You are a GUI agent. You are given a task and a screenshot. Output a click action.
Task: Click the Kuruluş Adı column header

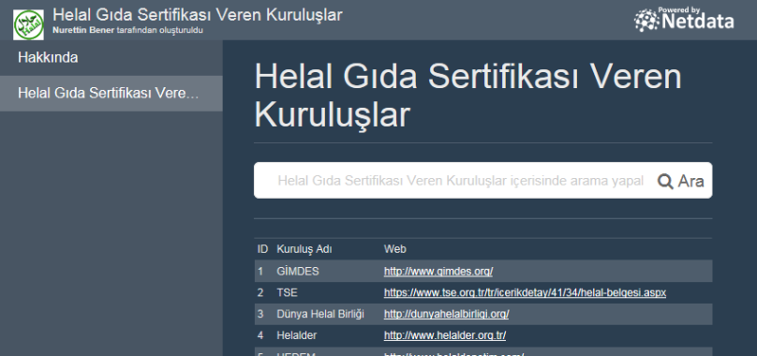pos(304,249)
